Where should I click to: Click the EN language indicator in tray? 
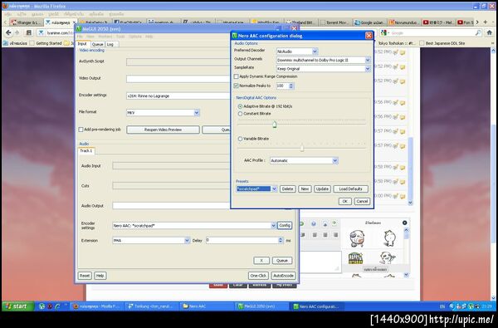[x=442, y=306]
